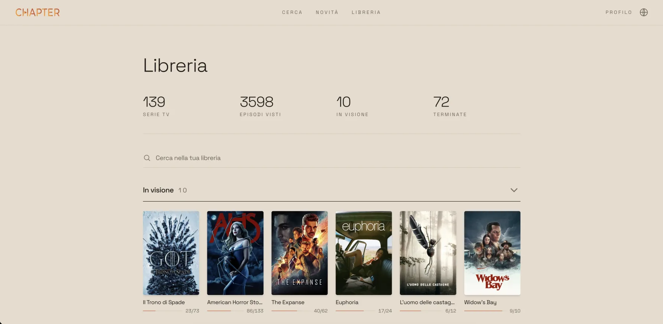Open the Cerca menu item
This screenshot has width=663, height=324.
point(292,12)
